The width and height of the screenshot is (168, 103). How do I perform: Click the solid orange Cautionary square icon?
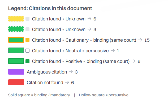27,40
